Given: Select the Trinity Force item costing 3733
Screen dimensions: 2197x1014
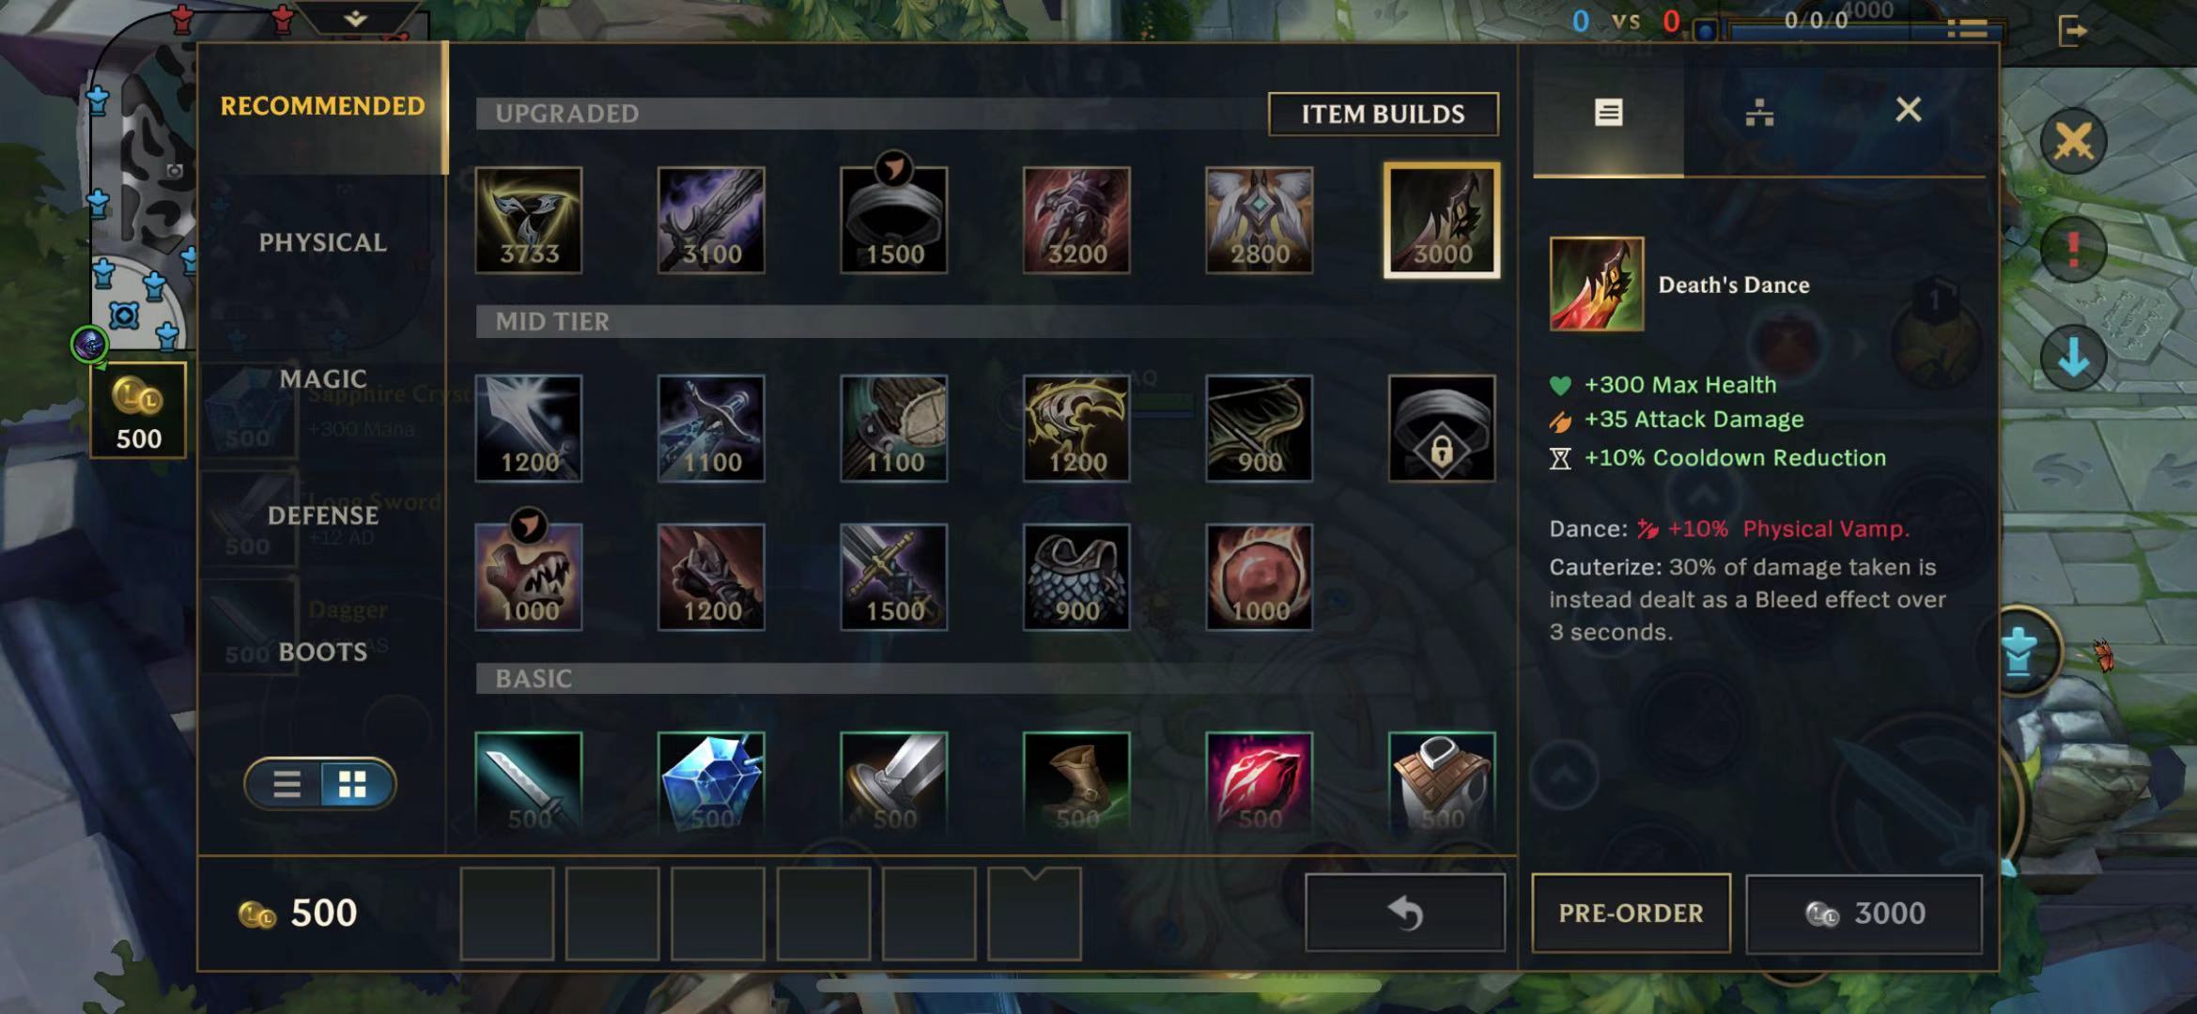Looking at the screenshot, I should click(529, 221).
